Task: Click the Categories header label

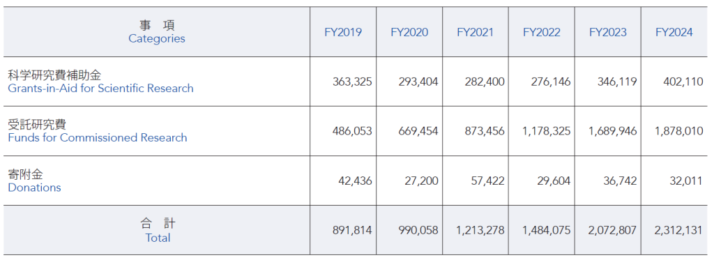Action: point(157,39)
